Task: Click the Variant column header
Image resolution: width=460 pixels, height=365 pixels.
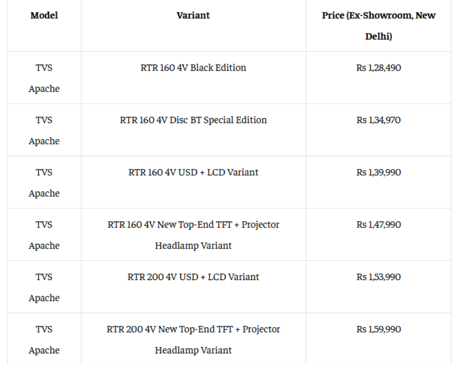Action: pyautogui.click(x=193, y=15)
